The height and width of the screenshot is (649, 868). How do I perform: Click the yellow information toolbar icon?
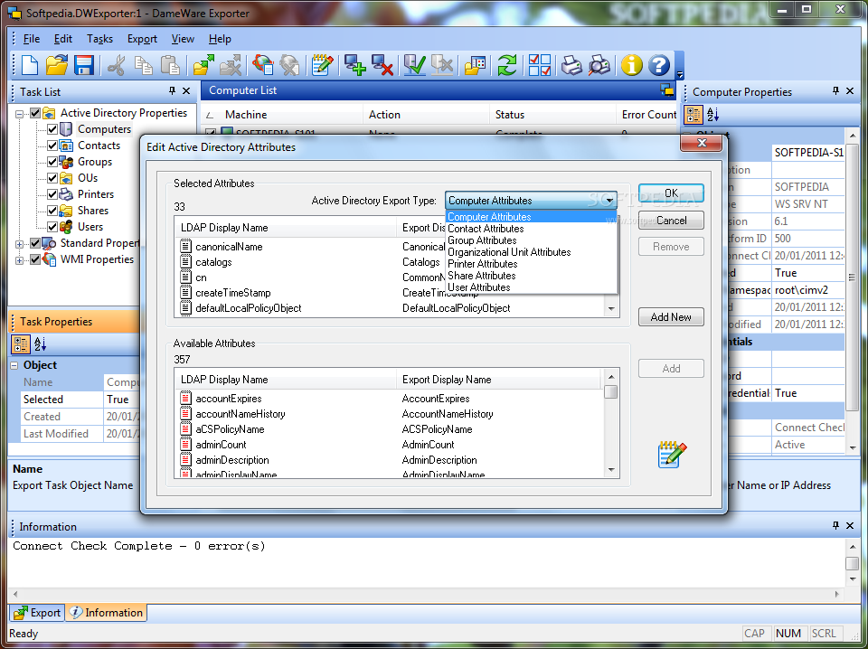click(x=632, y=65)
